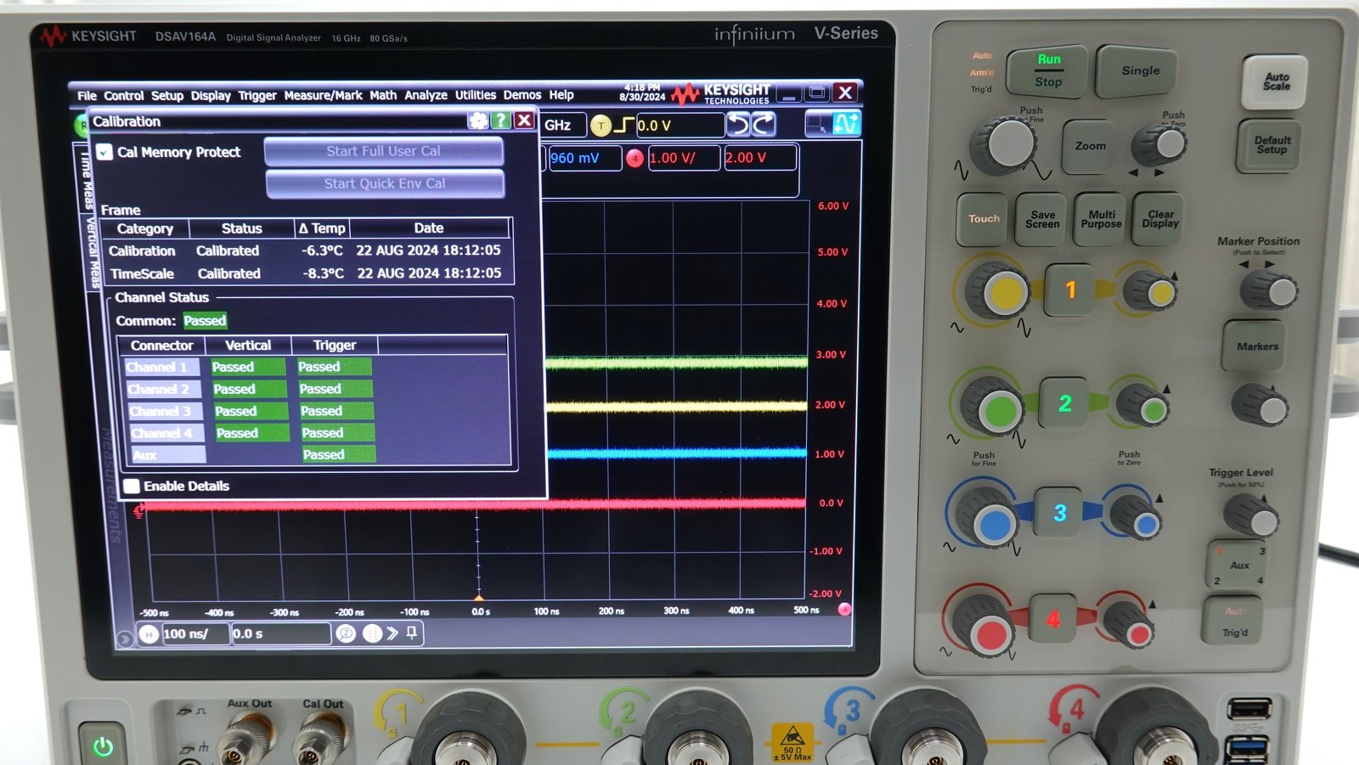The height and width of the screenshot is (765, 1359).
Task: Click the dotted grid horizontal icon
Action: coord(372,633)
